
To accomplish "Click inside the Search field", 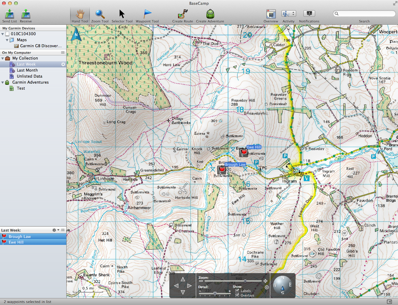I will point(364,14).
